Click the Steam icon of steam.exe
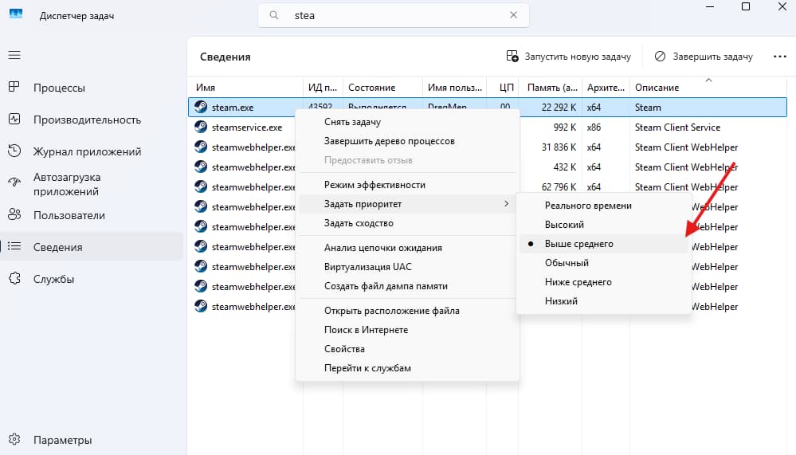This screenshot has height=455, width=796. 201,107
